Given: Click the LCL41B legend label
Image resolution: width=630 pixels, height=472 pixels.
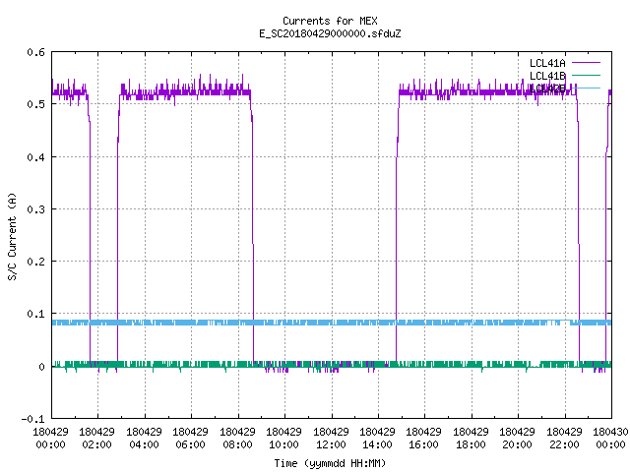Looking at the screenshot, I should (x=547, y=76).
